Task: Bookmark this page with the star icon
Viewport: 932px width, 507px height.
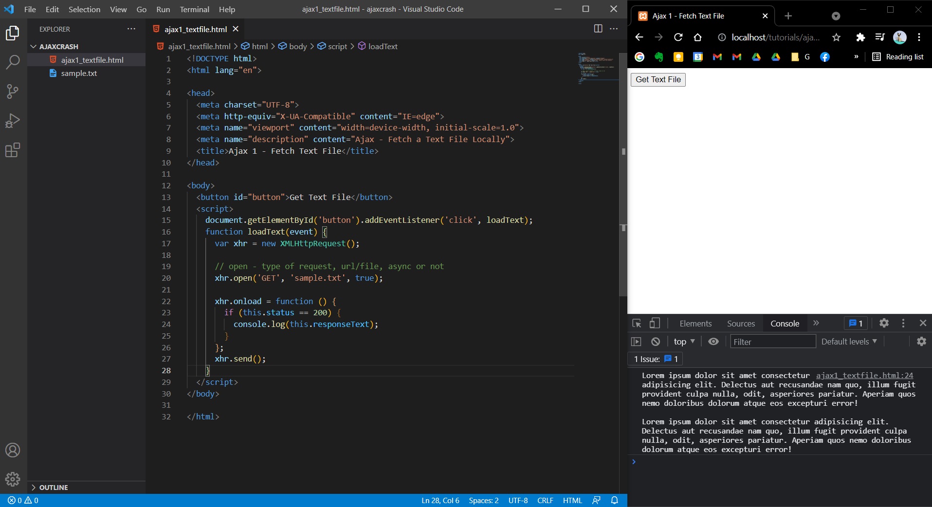Action: pos(836,37)
